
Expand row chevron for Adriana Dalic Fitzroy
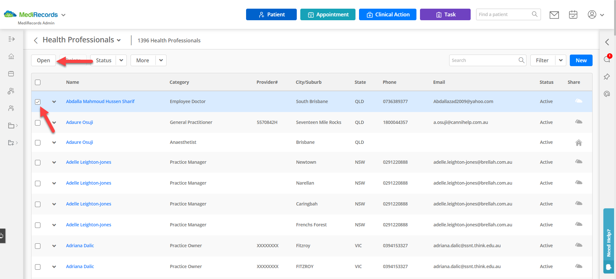point(54,246)
